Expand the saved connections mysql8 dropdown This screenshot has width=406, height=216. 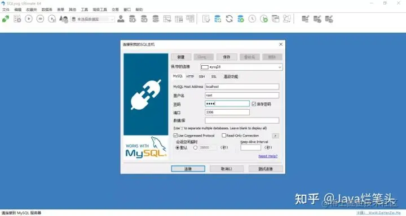(280, 67)
